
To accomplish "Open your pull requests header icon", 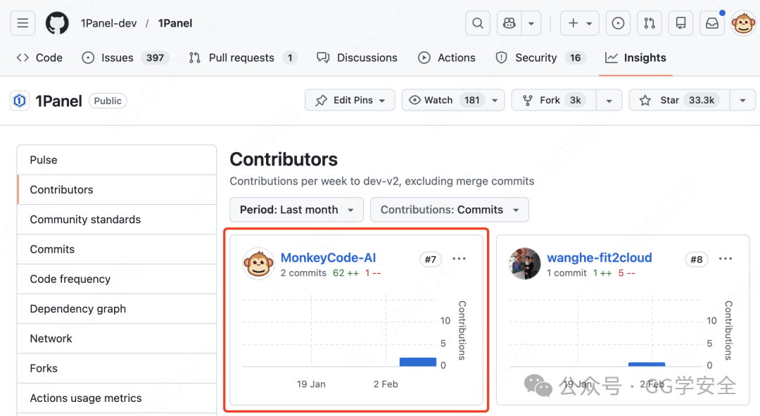I will click(650, 23).
